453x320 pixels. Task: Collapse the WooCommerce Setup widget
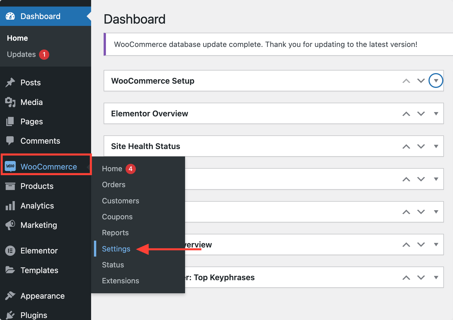click(436, 81)
